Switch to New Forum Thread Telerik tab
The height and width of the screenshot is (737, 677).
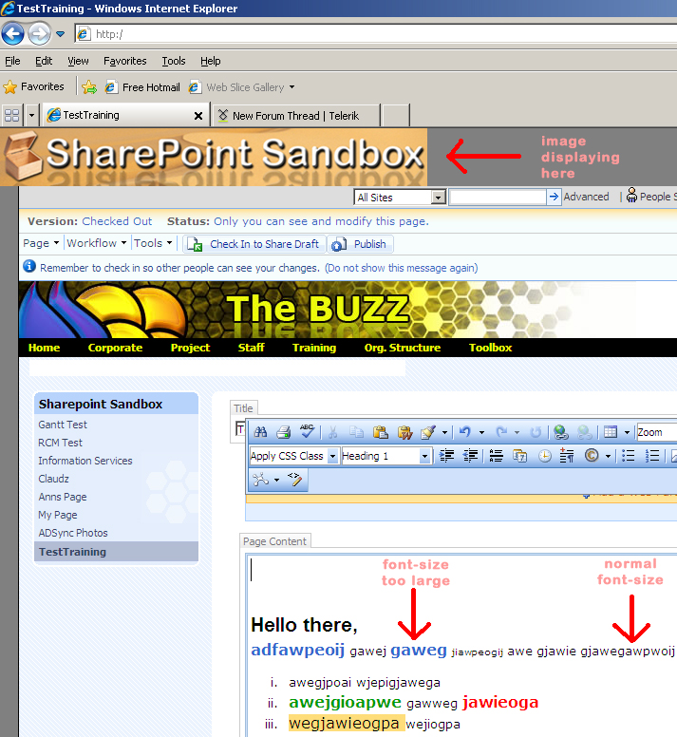click(296, 116)
